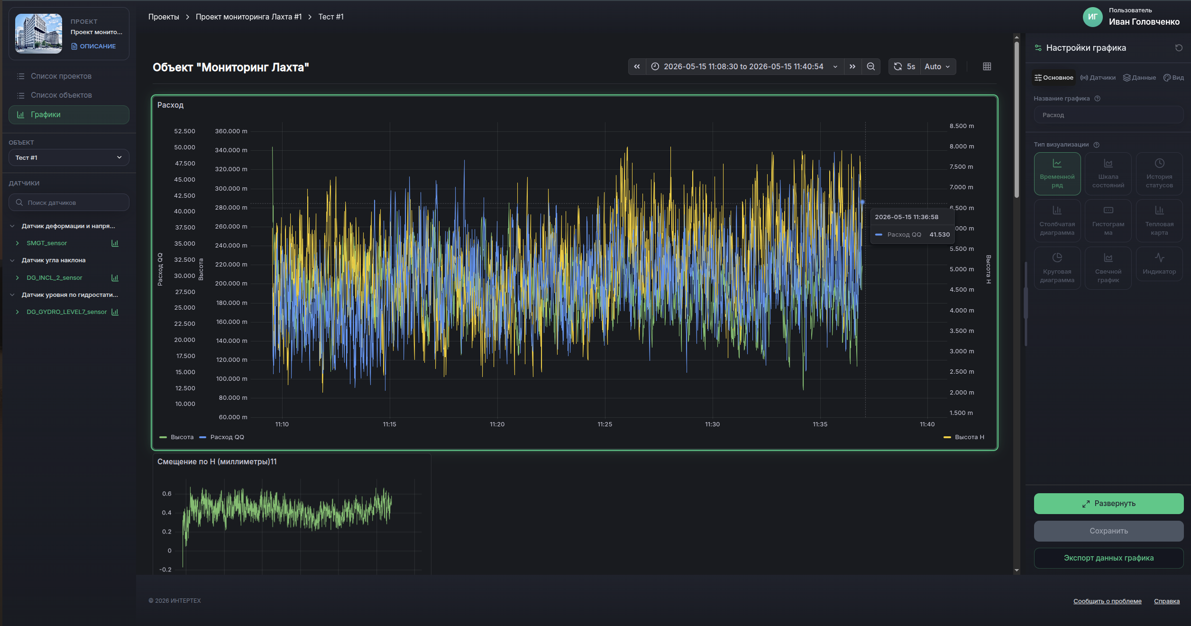Select Круговая диаграмма visualization type

click(x=1057, y=268)
